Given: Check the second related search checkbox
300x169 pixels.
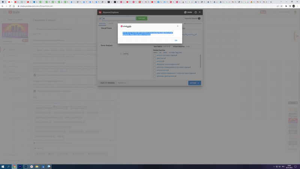Looking at the screenshot, I should tap(154, 58).
